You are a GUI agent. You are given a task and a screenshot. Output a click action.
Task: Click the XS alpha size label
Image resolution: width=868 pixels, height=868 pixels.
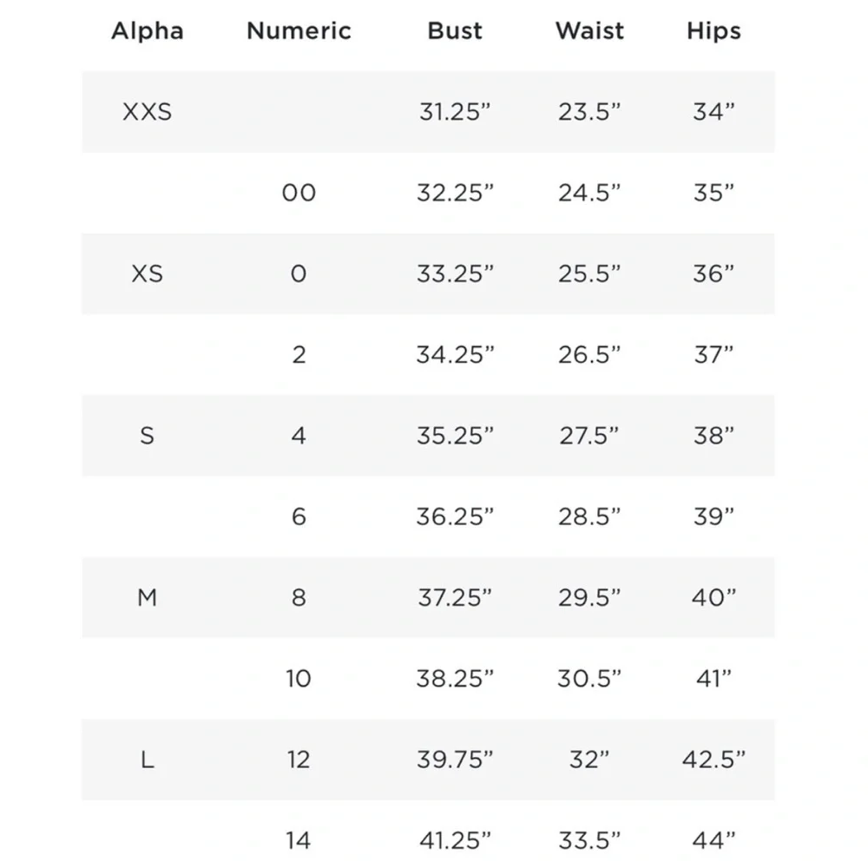point(148,273)
